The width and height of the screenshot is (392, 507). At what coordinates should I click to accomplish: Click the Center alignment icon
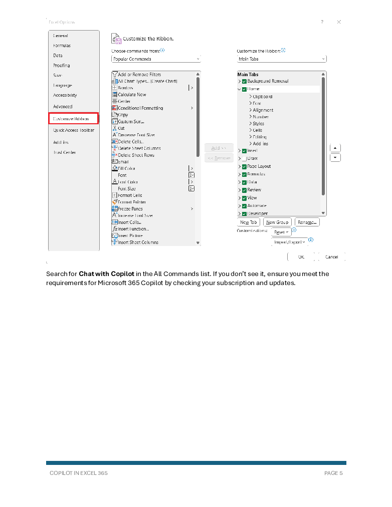click(x=114, y=101)
